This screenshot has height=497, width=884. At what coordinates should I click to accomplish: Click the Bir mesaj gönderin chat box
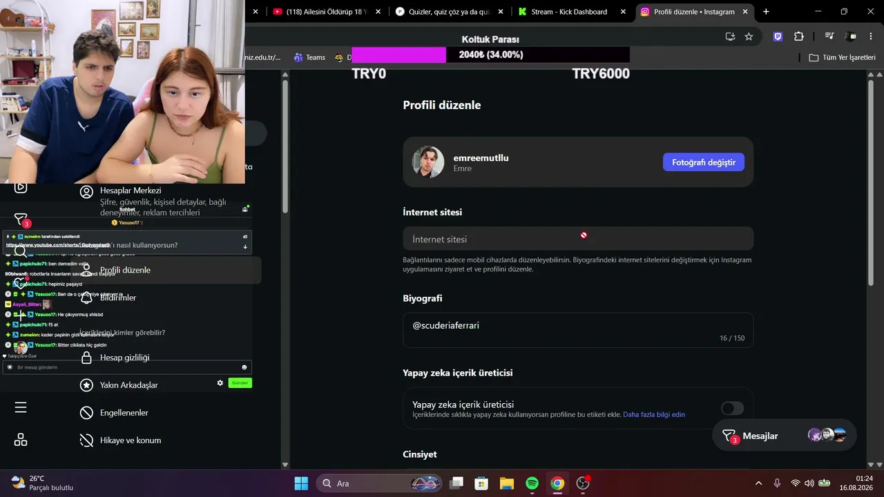click(128, 367)
